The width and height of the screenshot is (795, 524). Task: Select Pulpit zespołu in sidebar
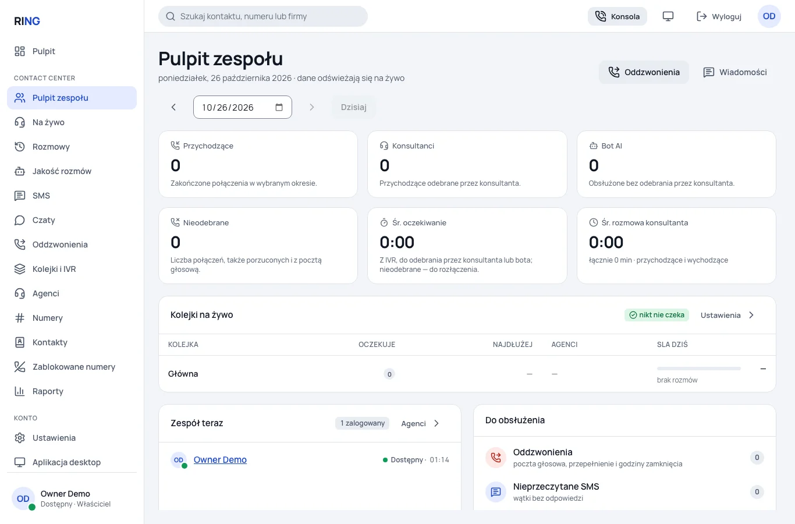72,98
